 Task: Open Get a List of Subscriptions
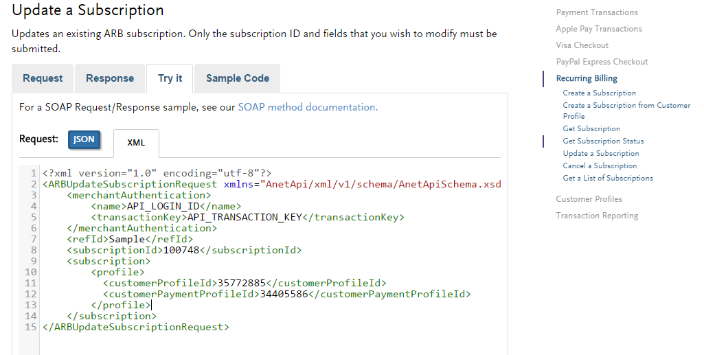608,178
